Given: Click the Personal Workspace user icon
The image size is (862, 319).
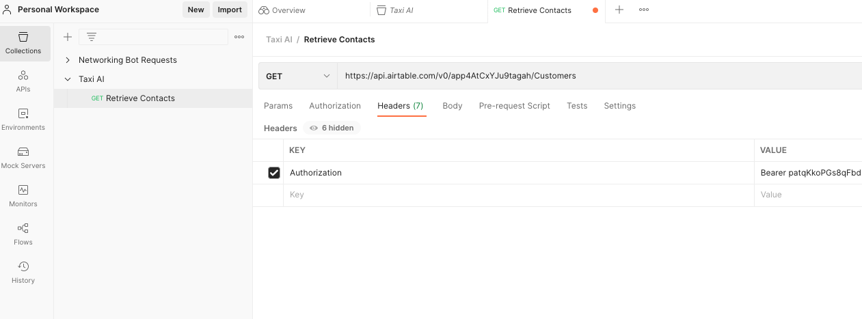Looking at the screenshot, I should (x=8, y=10).
